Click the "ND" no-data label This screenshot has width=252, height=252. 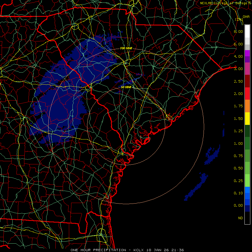[x=241, y=218]
